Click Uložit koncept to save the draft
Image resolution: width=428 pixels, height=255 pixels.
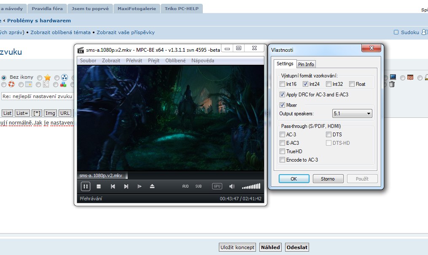pos(237,247)
